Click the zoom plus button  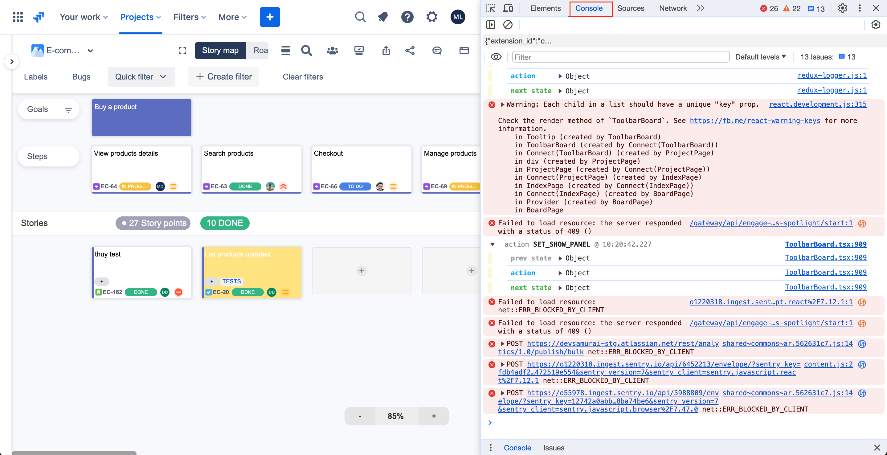coord(434,416)
